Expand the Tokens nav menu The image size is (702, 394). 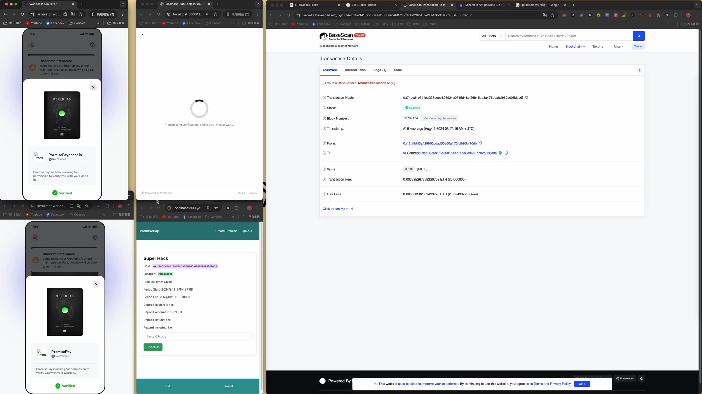[x=599, y=47]
